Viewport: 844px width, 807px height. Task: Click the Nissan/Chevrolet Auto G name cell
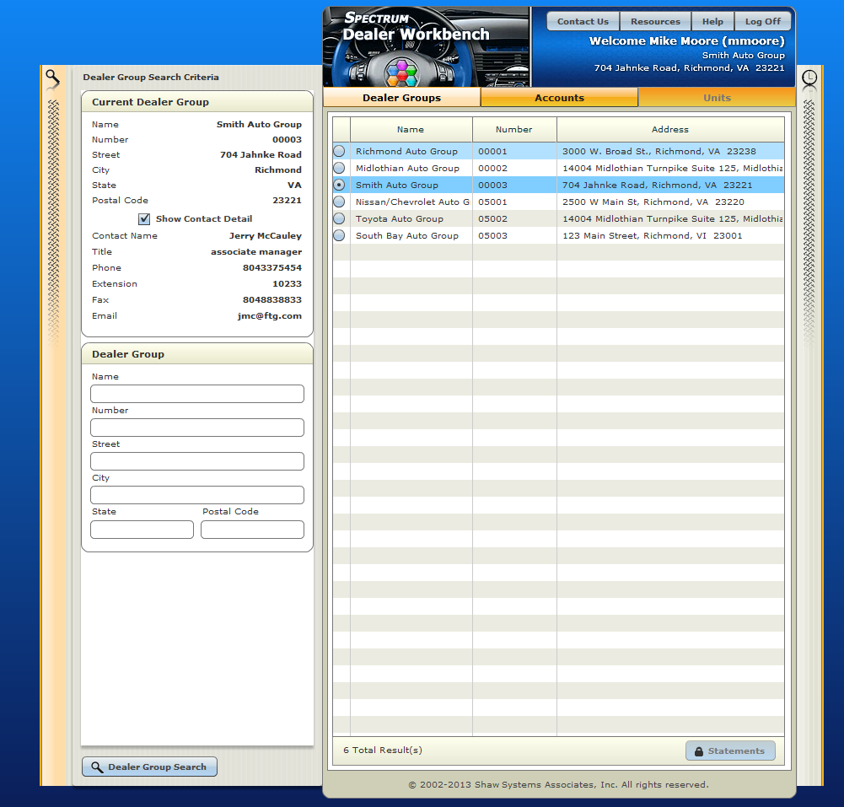pyautogui.click(x=411, y=202)
